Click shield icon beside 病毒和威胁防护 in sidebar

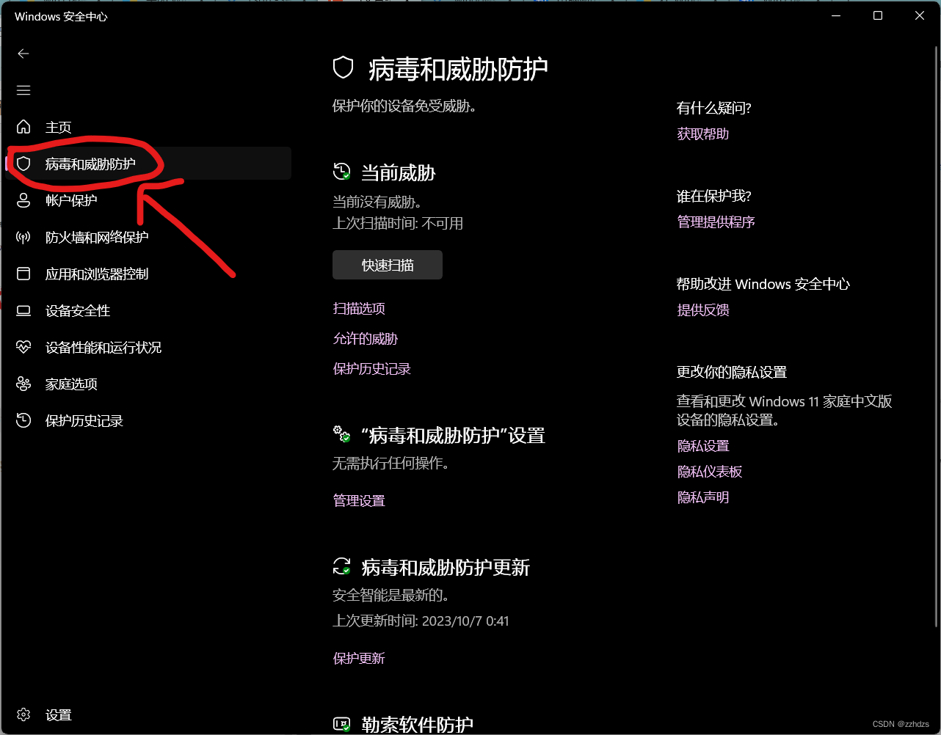click(x=23, y=164)
